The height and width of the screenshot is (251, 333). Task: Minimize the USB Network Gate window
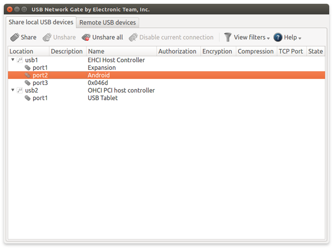tap(17, 9)
